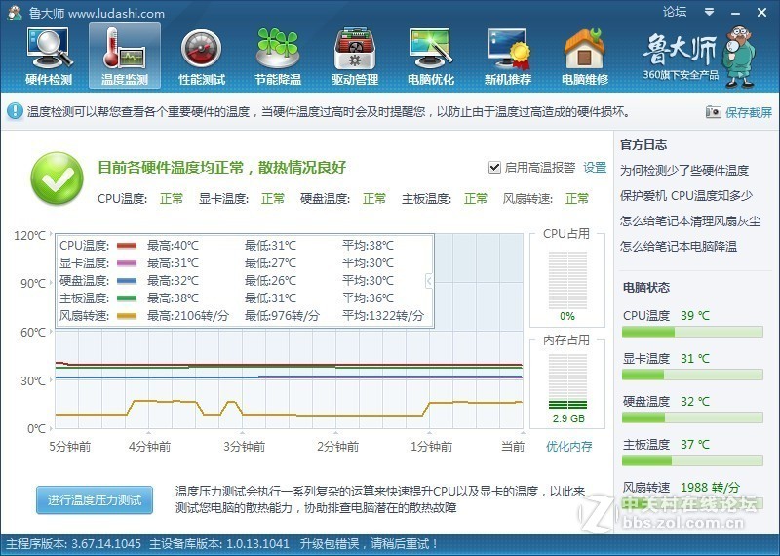Click 目前各硬件温度均正常 status headline
The height and width of the screenshot is (556, 780).
click(222, 167)
